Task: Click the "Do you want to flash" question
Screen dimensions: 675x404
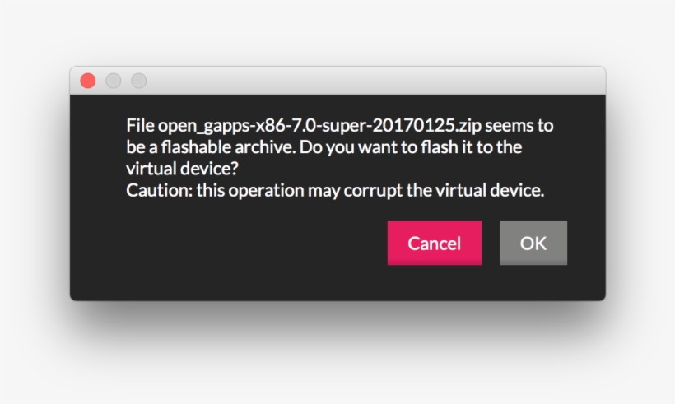Action: tap(369, 148)
